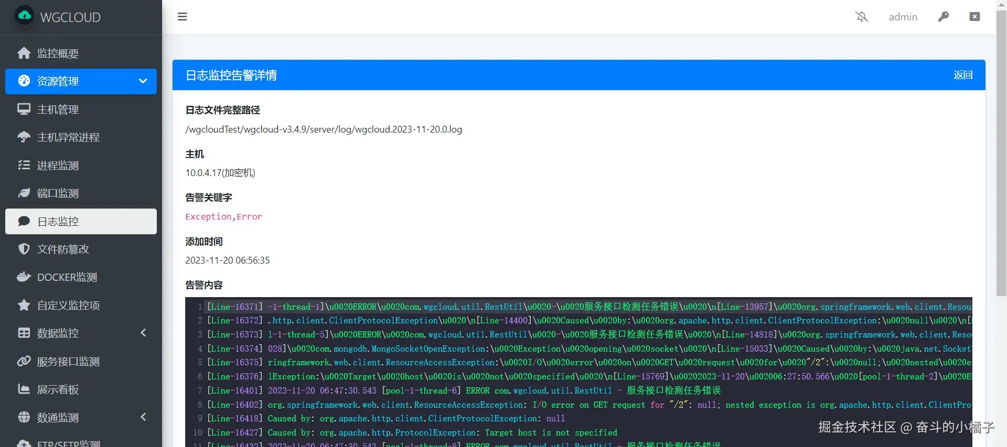Toggle the hamburger sidebar menu icon
The height and width of the screenshot is (447, 1007).
click(x=183, y=17)
